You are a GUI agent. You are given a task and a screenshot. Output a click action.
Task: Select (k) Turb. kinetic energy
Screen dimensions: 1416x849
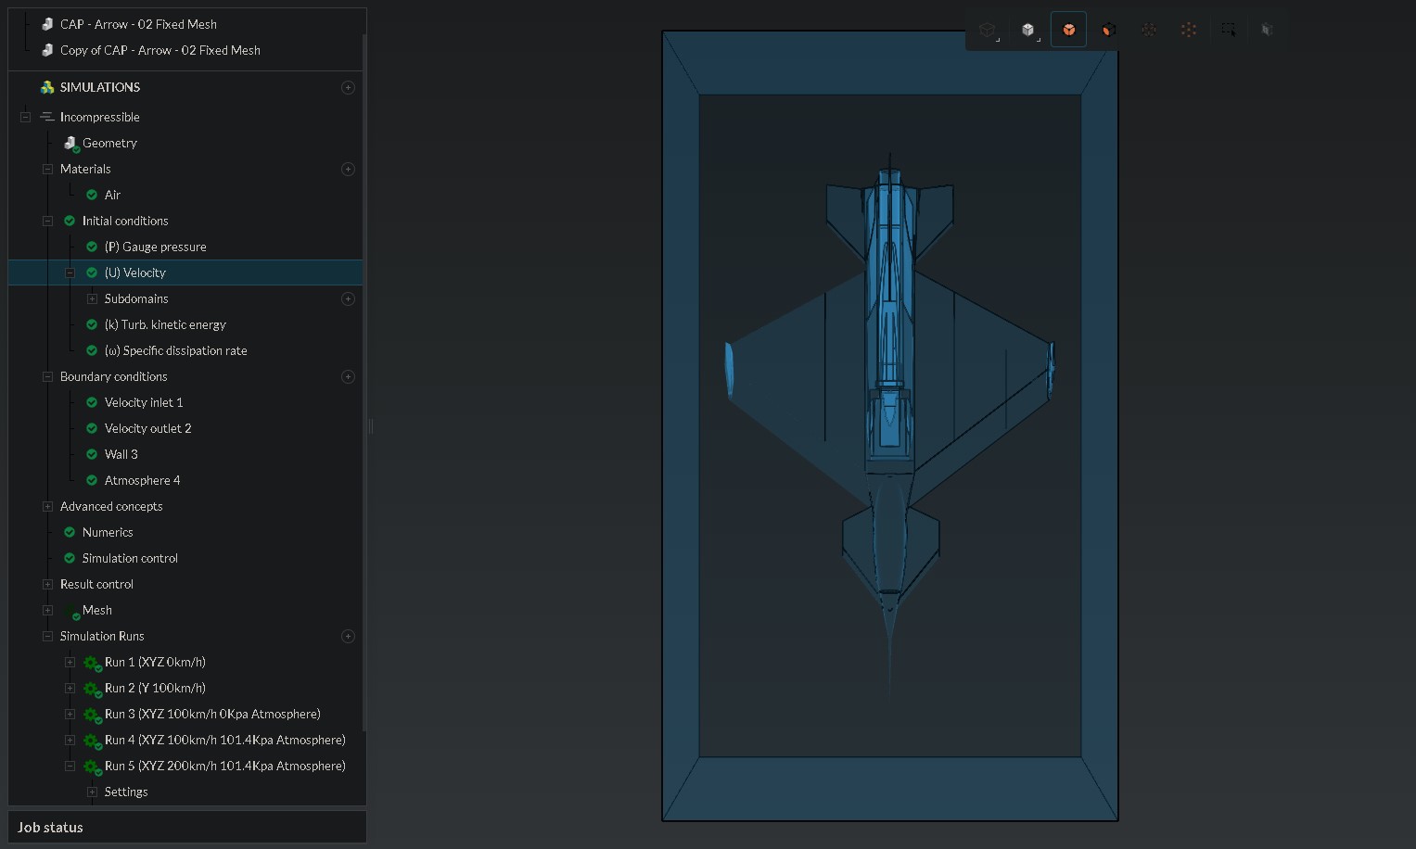(x=165, y=324)
